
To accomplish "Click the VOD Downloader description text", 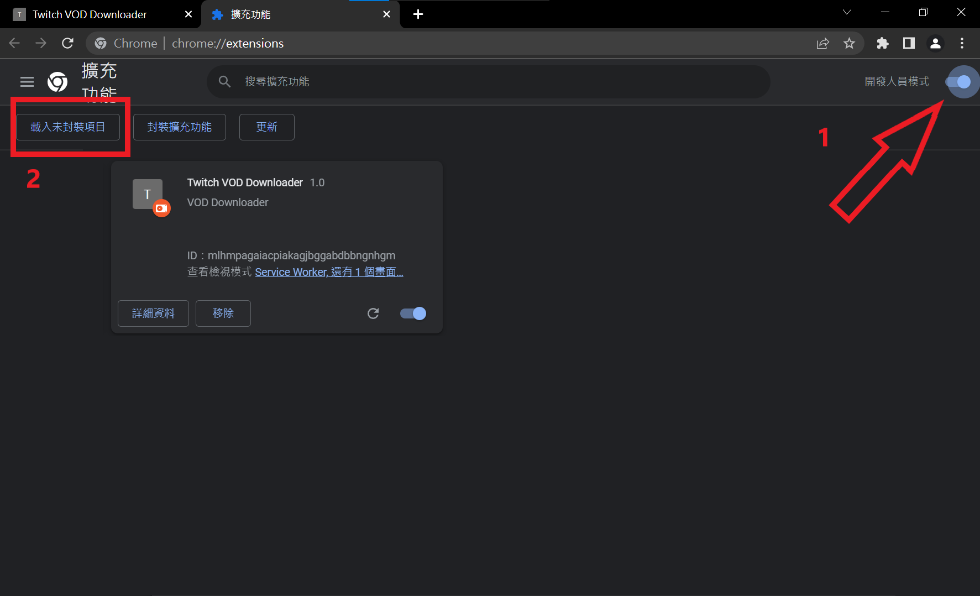I will (228, 202).
